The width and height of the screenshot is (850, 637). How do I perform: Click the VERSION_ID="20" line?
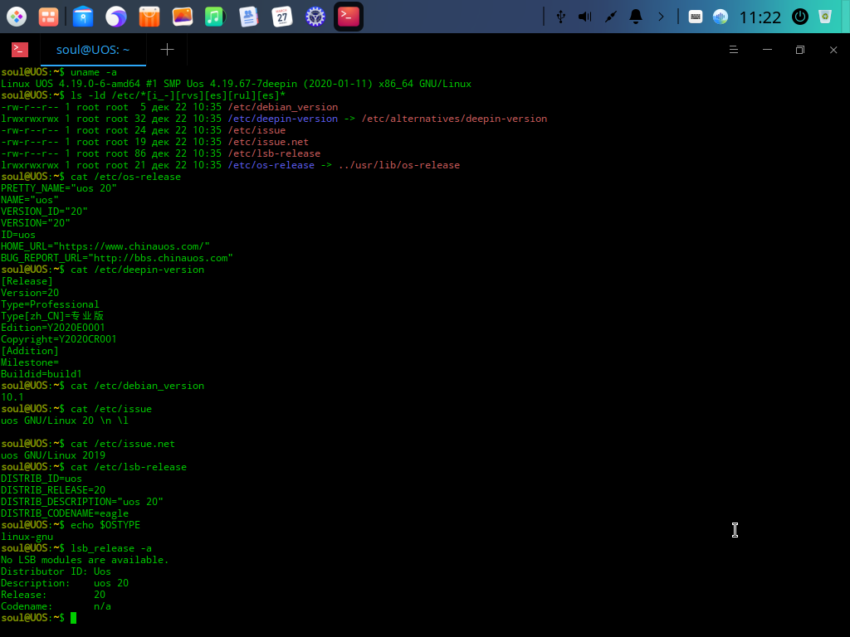click(x=44, y=212)
